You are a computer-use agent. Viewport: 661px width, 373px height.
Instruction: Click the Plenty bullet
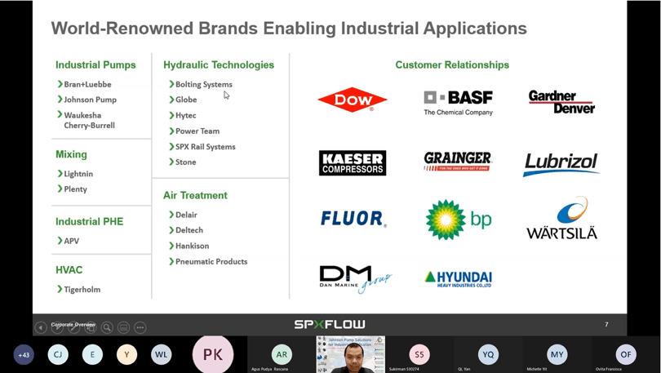[x=72, y=189]
